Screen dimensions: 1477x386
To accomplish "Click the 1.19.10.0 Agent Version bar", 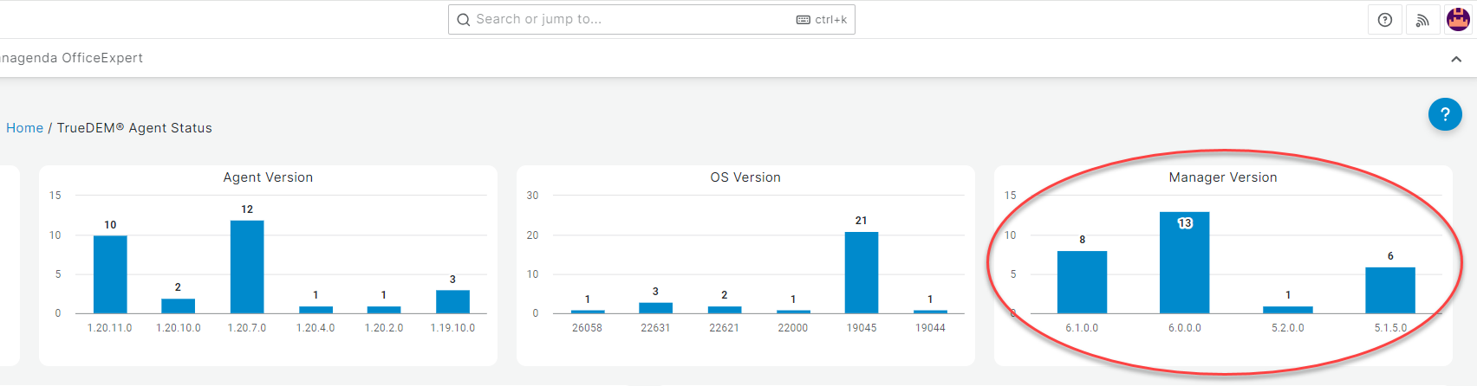I will (x=452, y=302).
